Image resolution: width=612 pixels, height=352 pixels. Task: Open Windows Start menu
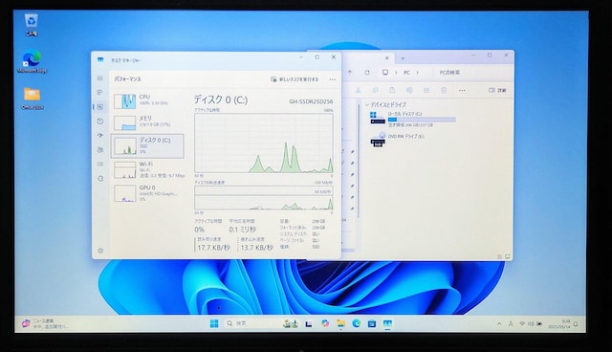[x=214, y=323]
